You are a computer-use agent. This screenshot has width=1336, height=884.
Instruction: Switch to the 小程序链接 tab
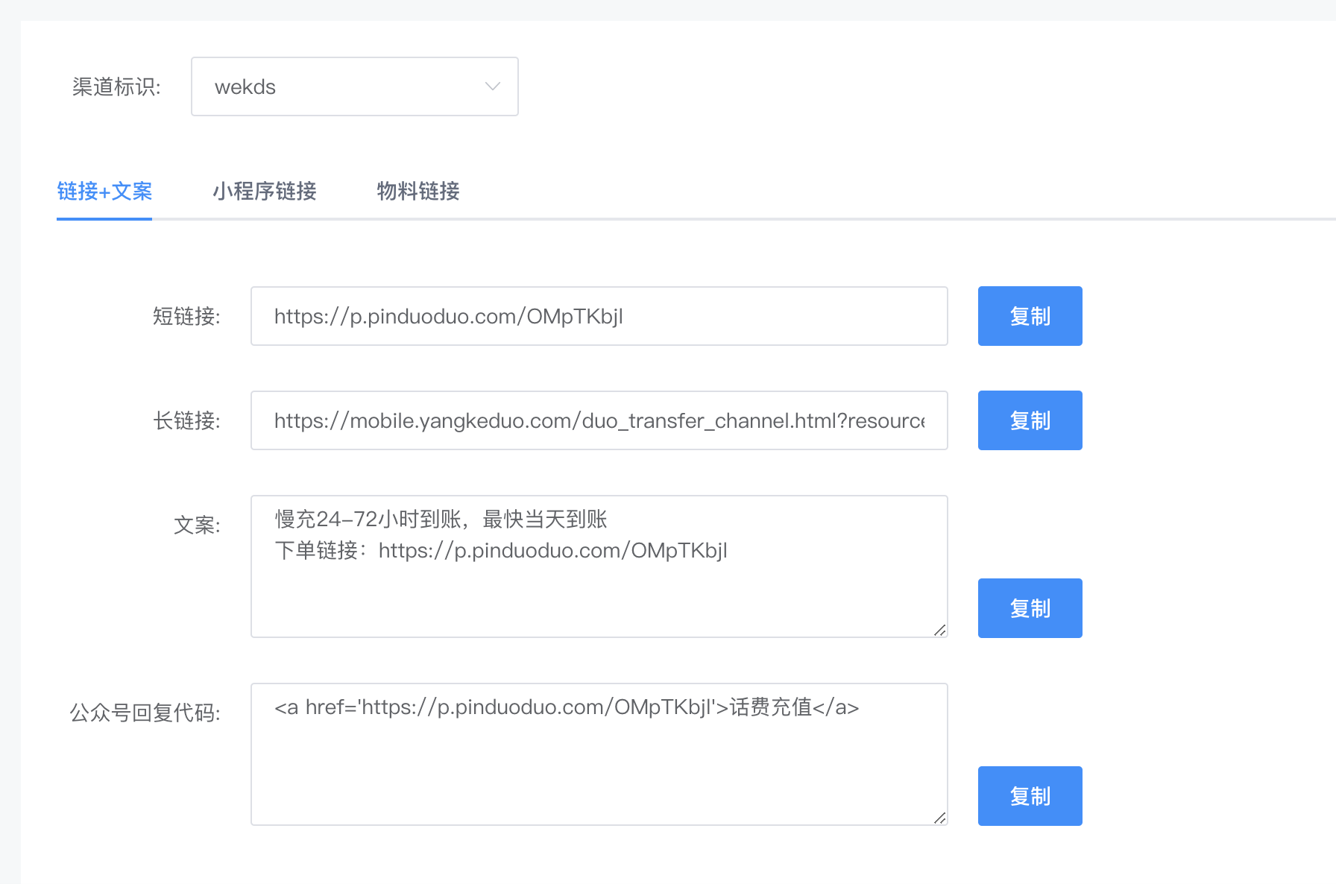[x=265, y=192]
